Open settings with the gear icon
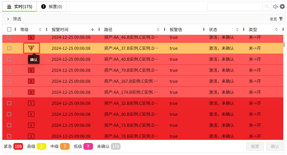The height and width of the screenshot is (155, 287). pyautogui.click(x=282, y=7)
